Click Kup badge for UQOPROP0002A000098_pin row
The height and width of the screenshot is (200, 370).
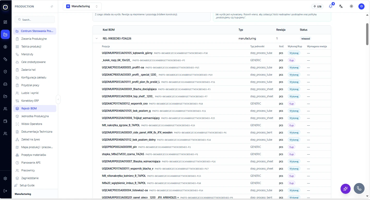coord(291,147)
